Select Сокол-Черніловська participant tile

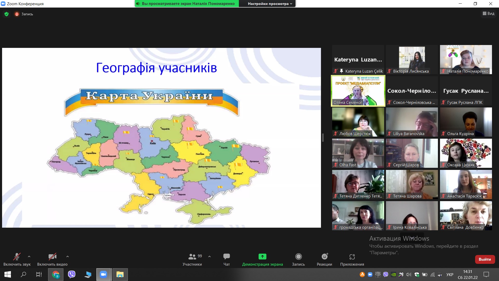click(412, 91)
